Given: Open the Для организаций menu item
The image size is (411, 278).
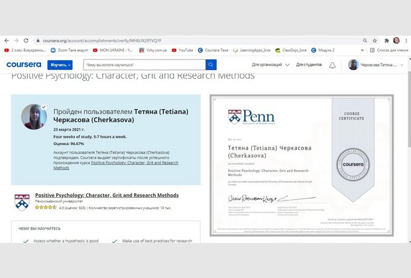Looking at the screenshot, I should (267, 65).
